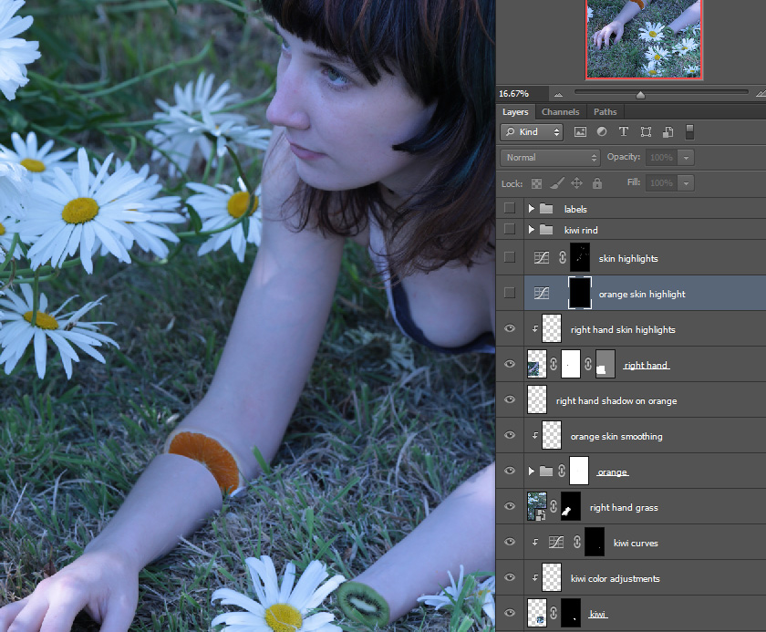Filter layers by pixel layers icon

coord(580,132)
